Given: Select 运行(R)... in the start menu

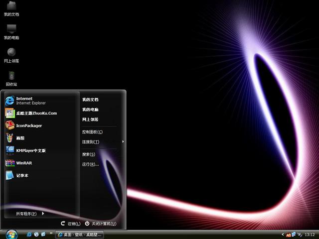Looking at the screenshot, I should coord(90,164).
